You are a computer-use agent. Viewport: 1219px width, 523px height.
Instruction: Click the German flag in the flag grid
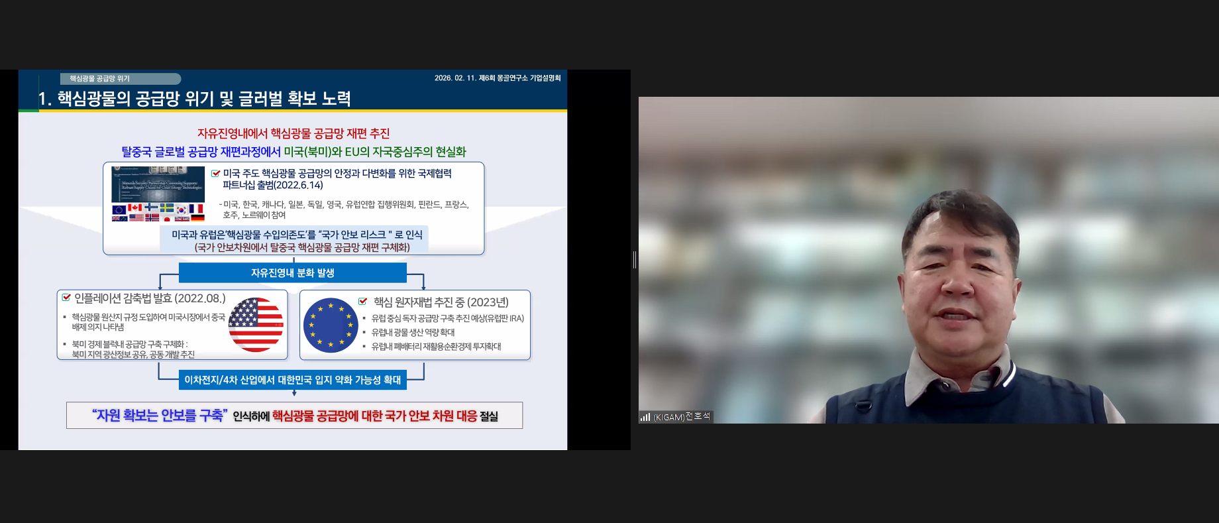tap(197, 217)
